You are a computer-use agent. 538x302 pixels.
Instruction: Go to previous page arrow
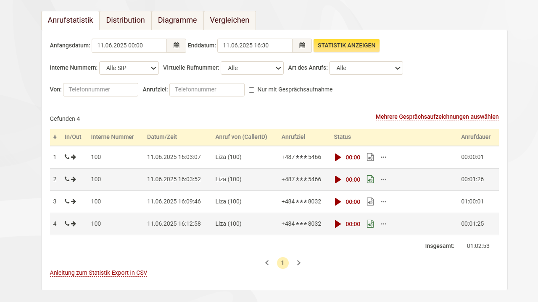(x=267, y=263)
